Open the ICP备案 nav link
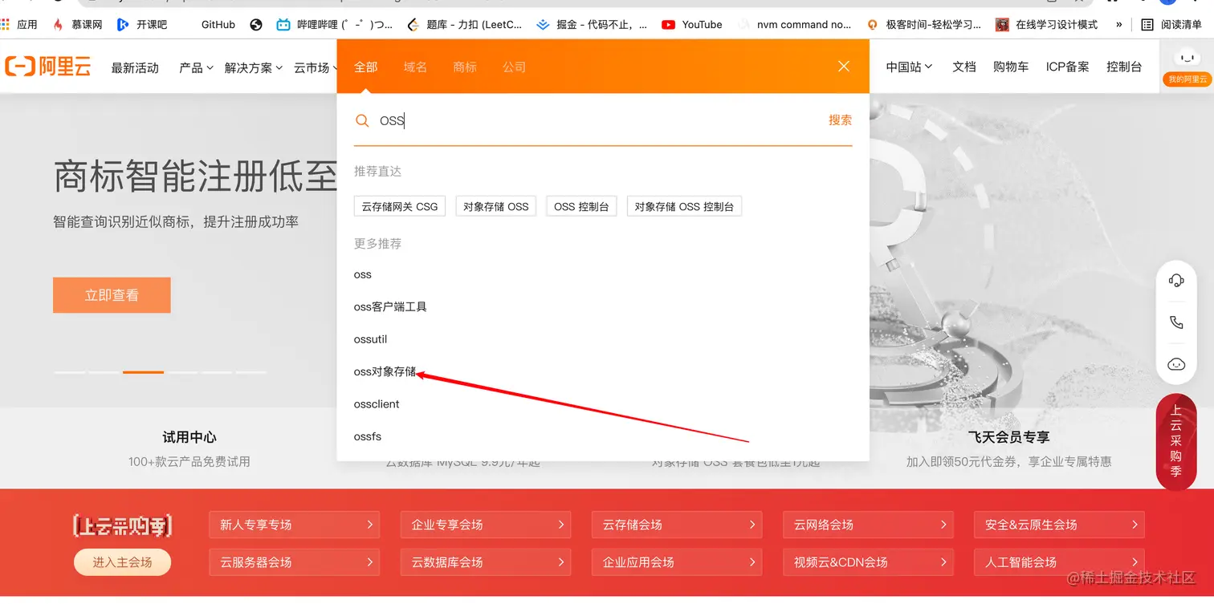The image size is (1214, 604). click(1067, 67)
